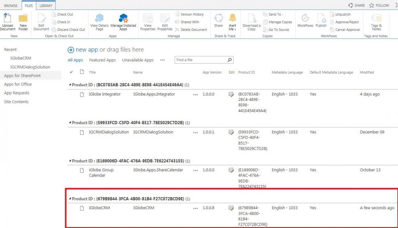Viewport: 398px width, 228px height.
Task: Collapse Product ID E169006D group
Action: [70, 161]
